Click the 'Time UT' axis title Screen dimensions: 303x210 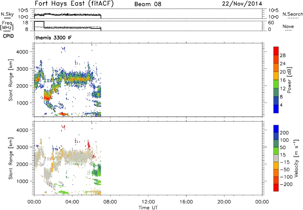pyautogui.click(x=148, y=207)
